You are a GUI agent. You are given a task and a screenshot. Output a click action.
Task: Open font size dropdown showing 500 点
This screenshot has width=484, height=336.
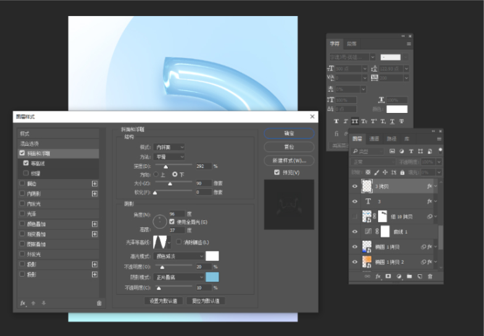[365, 69]
